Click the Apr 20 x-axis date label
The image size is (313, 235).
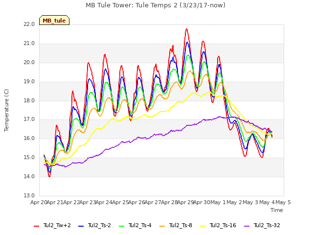click(x=39, y=202)
